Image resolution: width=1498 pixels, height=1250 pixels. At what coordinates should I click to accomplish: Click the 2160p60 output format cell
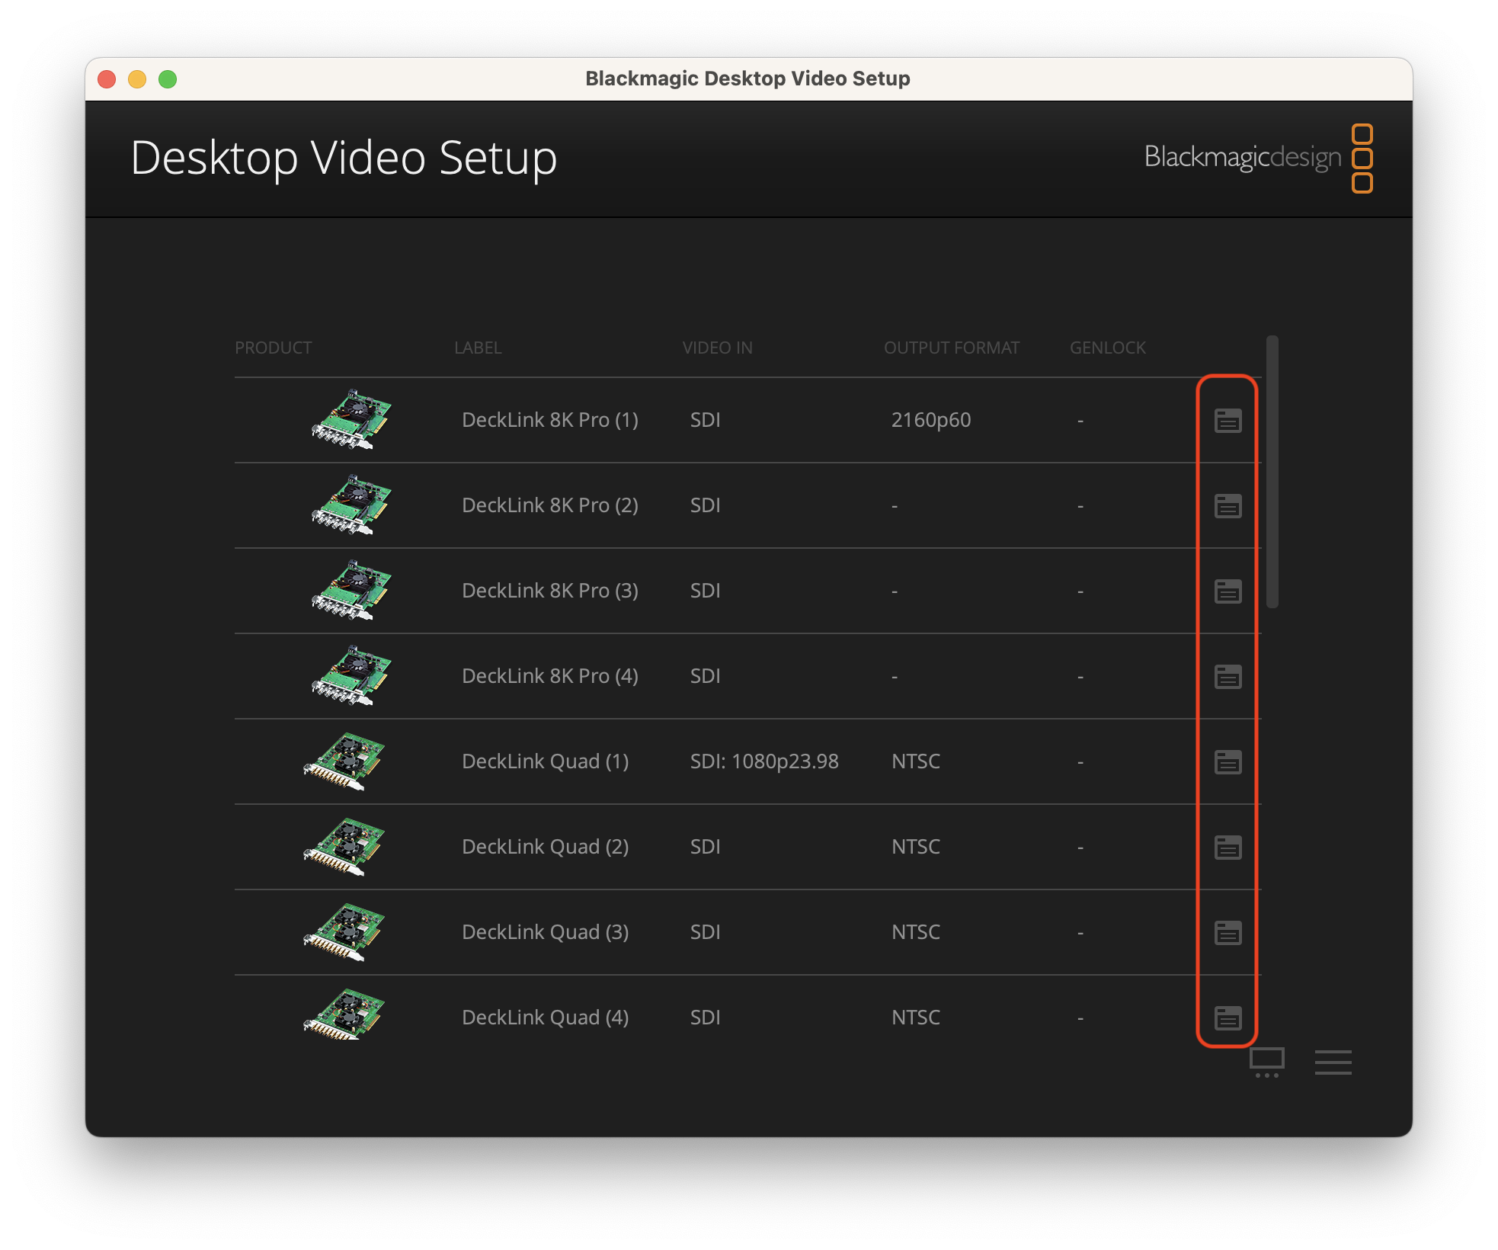(x=930, y=420)
